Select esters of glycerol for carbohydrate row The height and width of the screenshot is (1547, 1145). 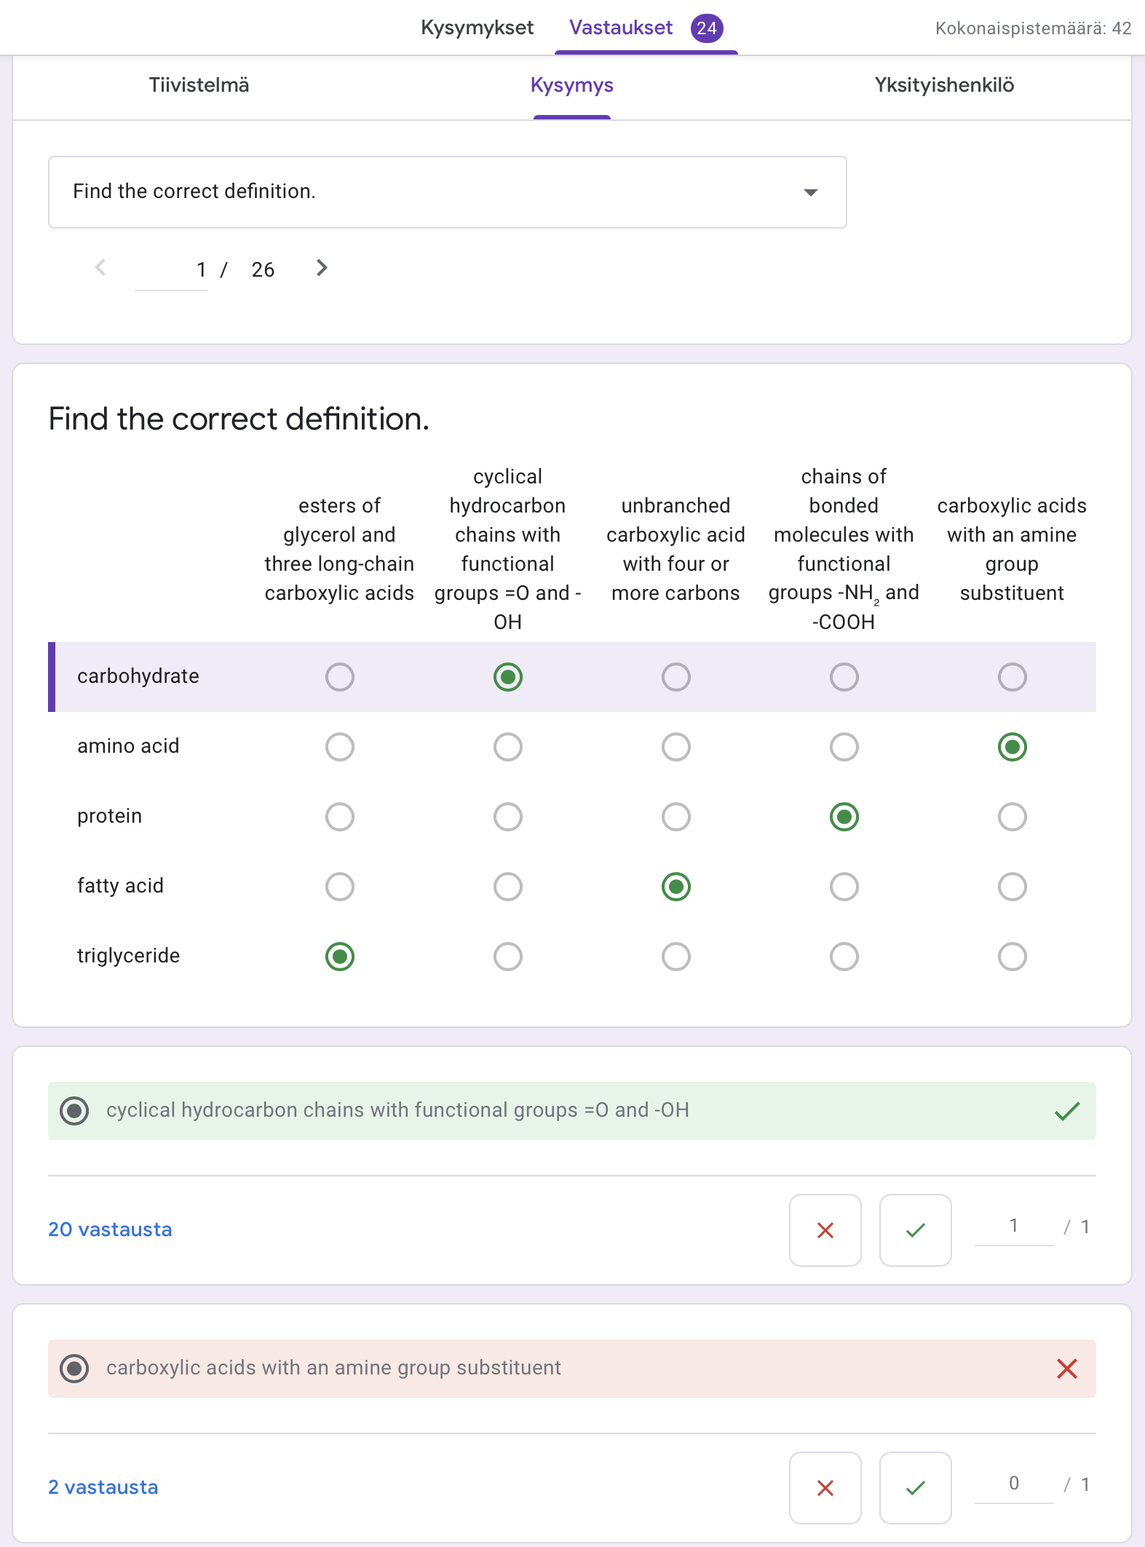click(340, 677)
